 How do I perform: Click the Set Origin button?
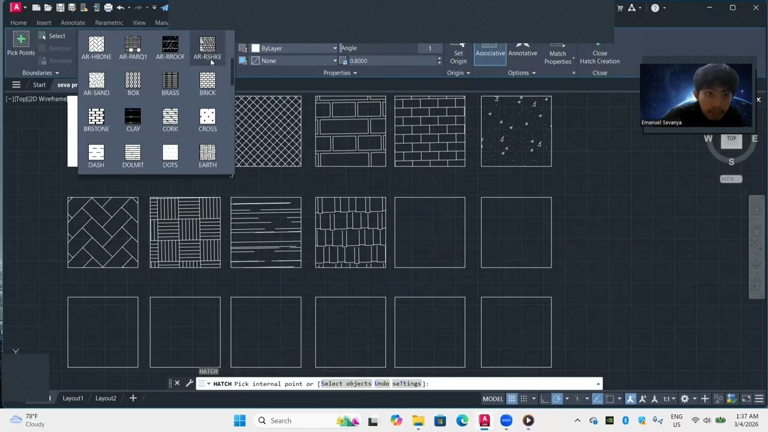458,53
